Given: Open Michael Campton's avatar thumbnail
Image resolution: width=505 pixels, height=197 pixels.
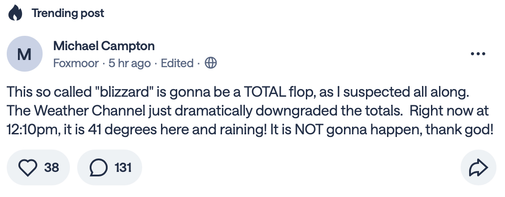Looking at the screenshot, I should tap(24, 55).
